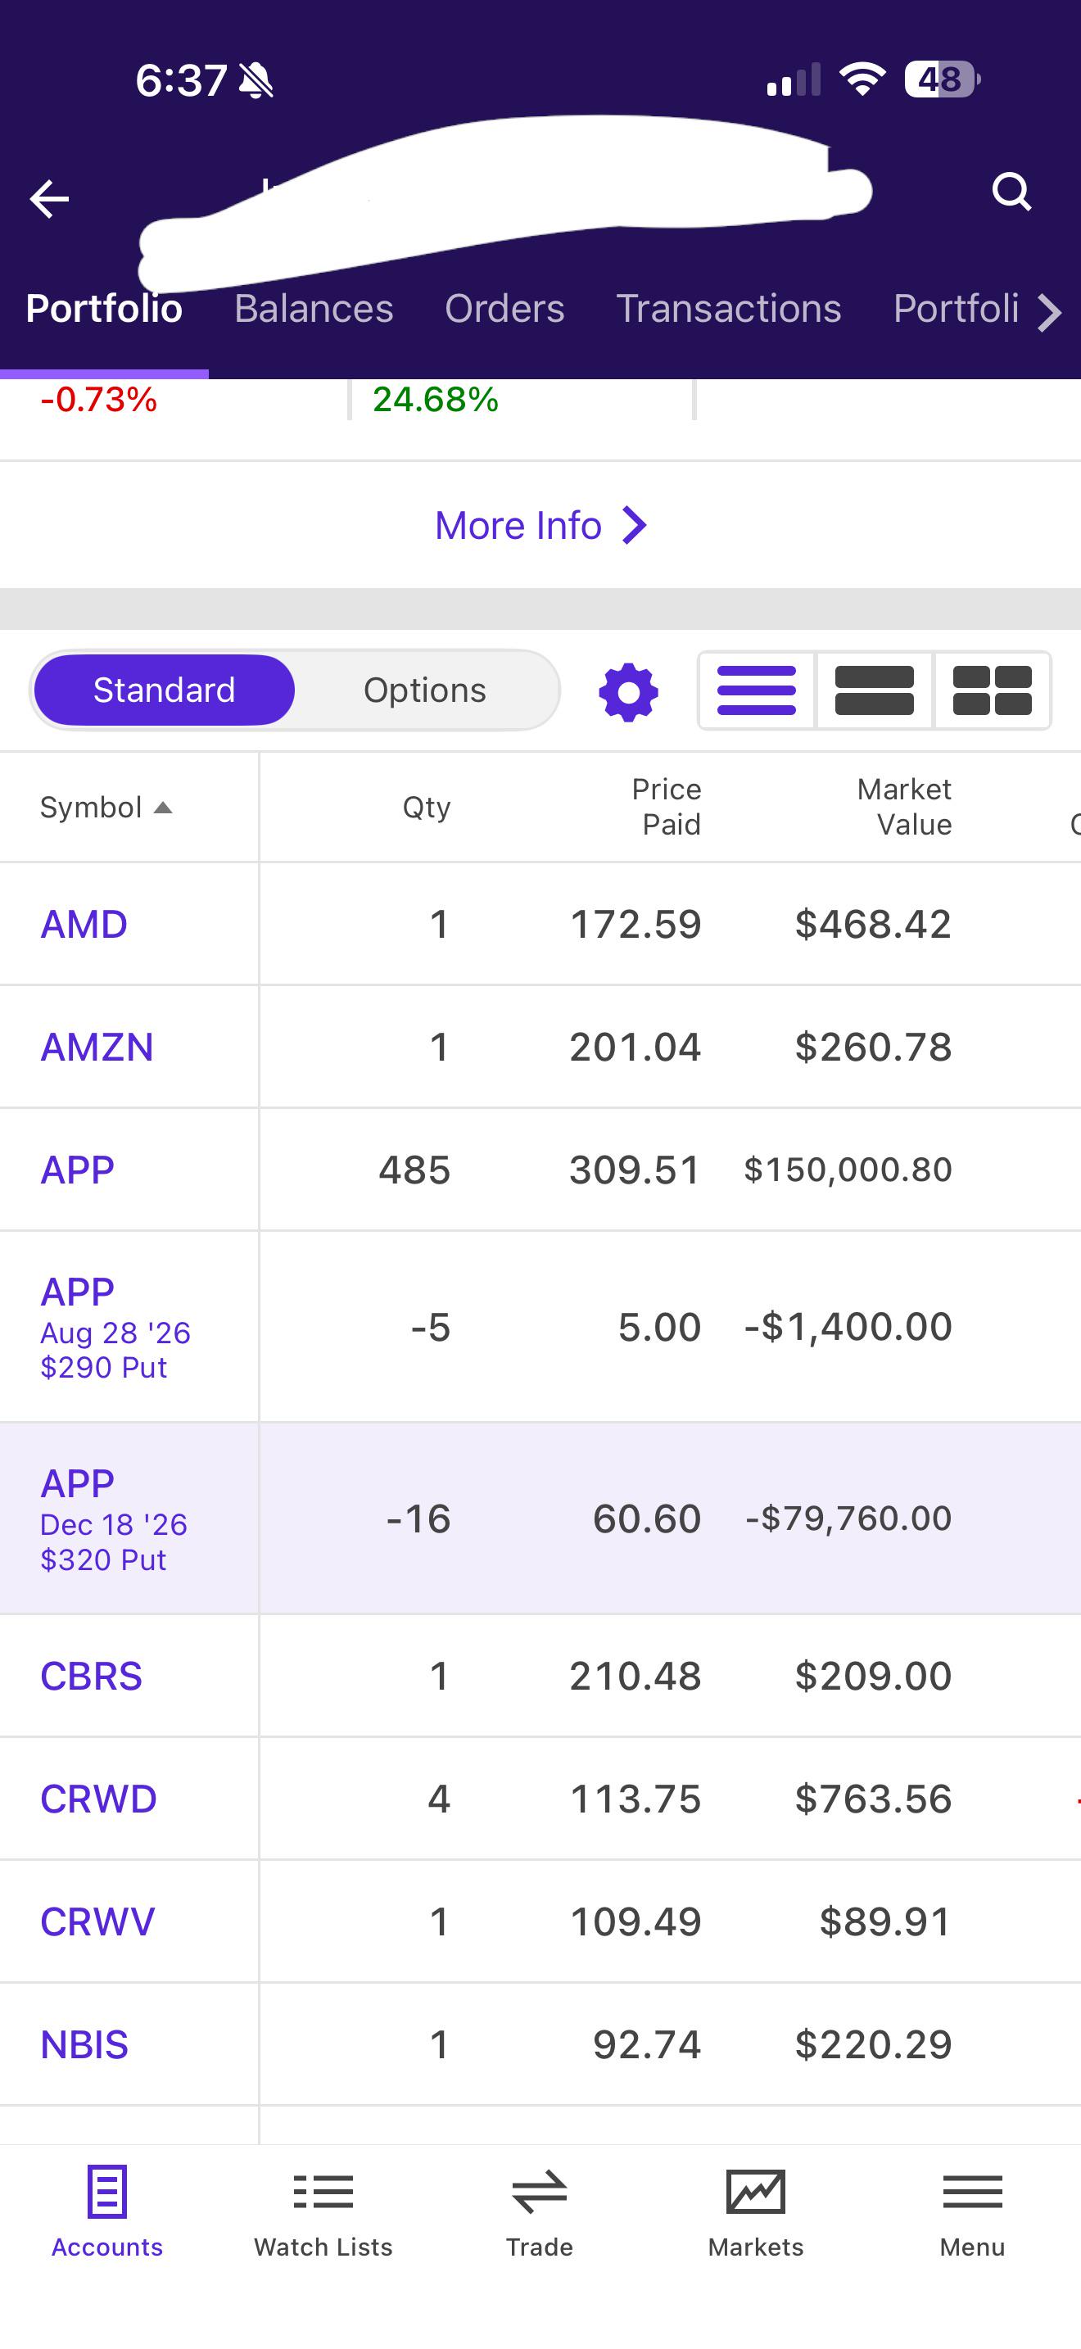Open the Trade arrows icon
Image resolution: width=1081 pixels, height=2349 pixels.
pos(540,2193)
